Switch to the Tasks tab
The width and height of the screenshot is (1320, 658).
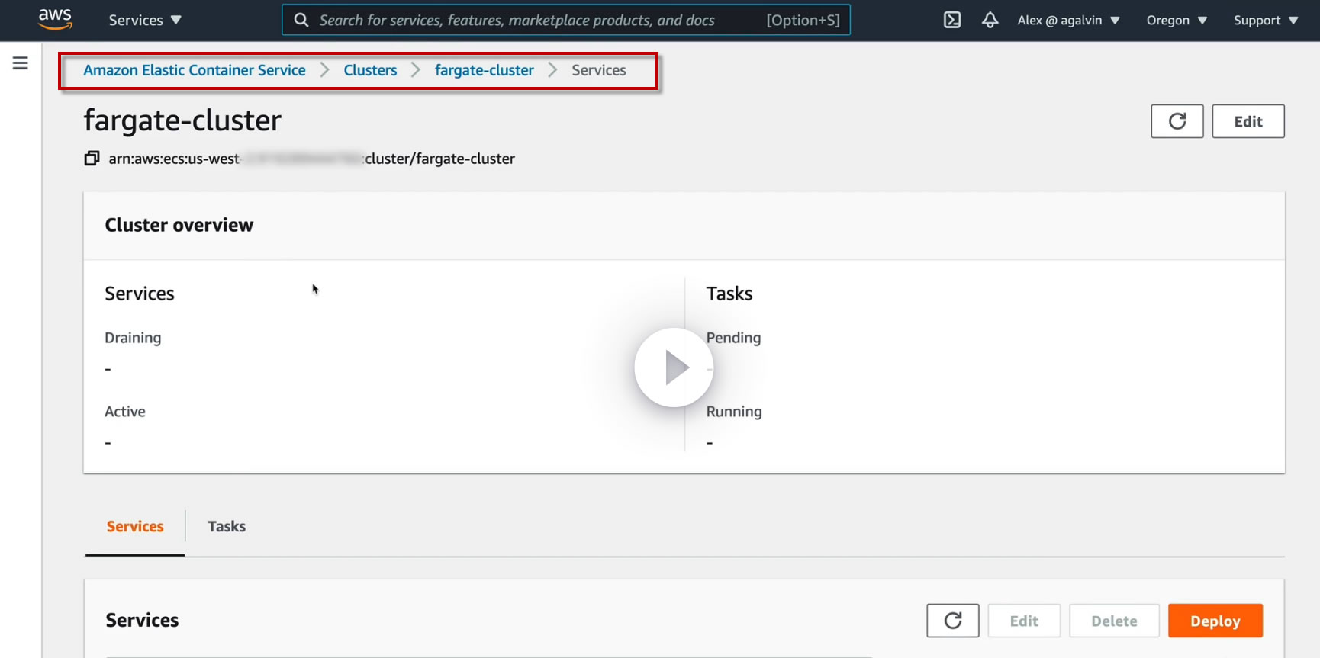[227, 526]
